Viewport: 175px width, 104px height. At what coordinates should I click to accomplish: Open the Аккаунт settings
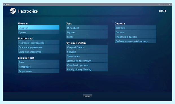[x=38, y=28]
